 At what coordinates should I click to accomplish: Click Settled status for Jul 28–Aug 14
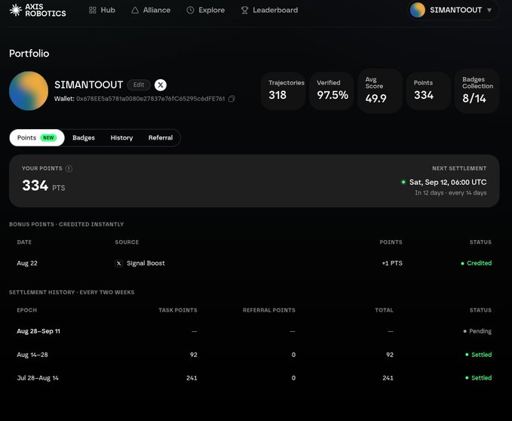click(478, 378)
